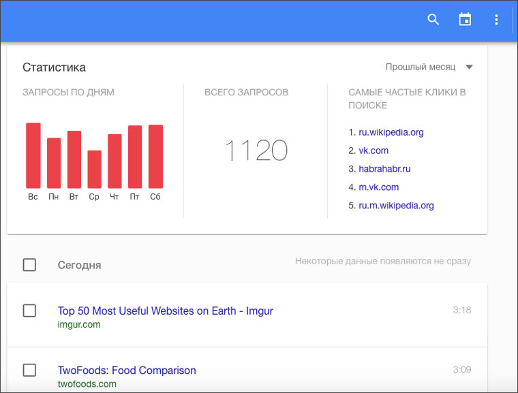This screenshot has height=393, width=518.
Task: Click the Ср bar in the chart
Action: (95, 170)
